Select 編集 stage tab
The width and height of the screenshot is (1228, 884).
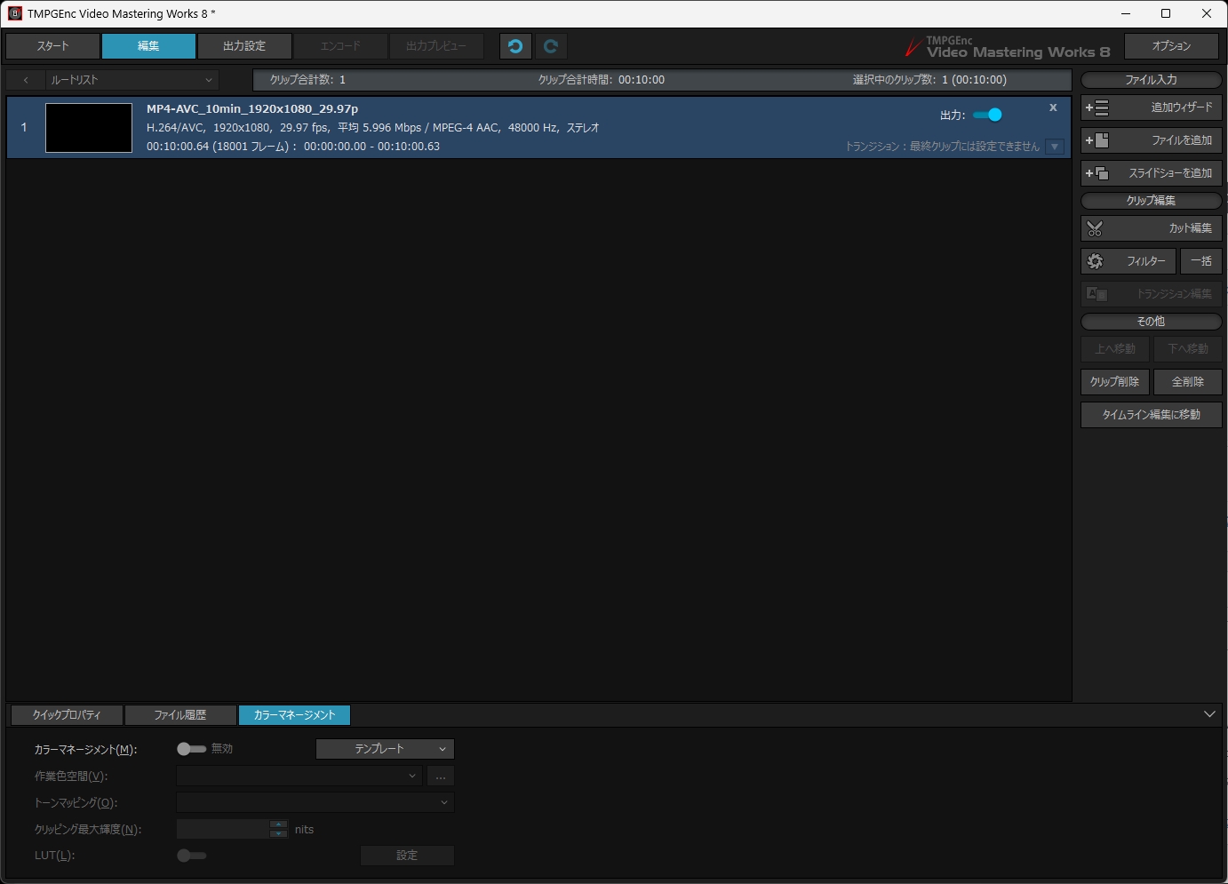click(x=148, y=46)
